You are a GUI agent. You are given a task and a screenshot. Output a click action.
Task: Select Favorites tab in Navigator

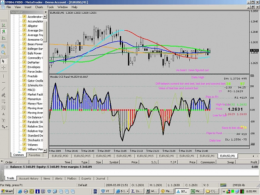tap(35, 155)
